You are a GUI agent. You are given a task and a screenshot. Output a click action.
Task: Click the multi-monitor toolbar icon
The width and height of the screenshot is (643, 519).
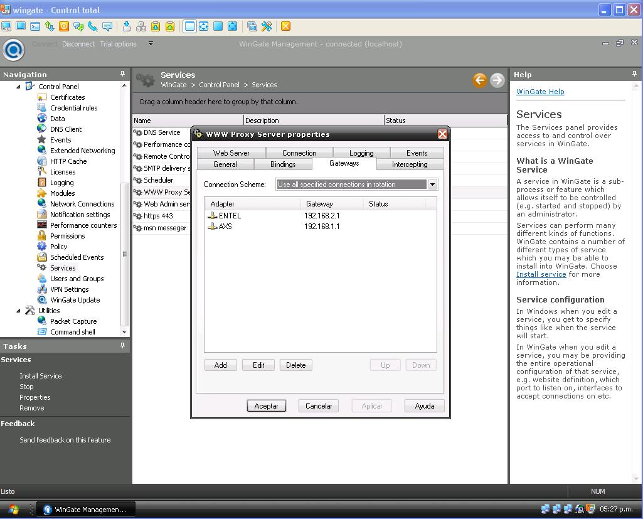252,26
